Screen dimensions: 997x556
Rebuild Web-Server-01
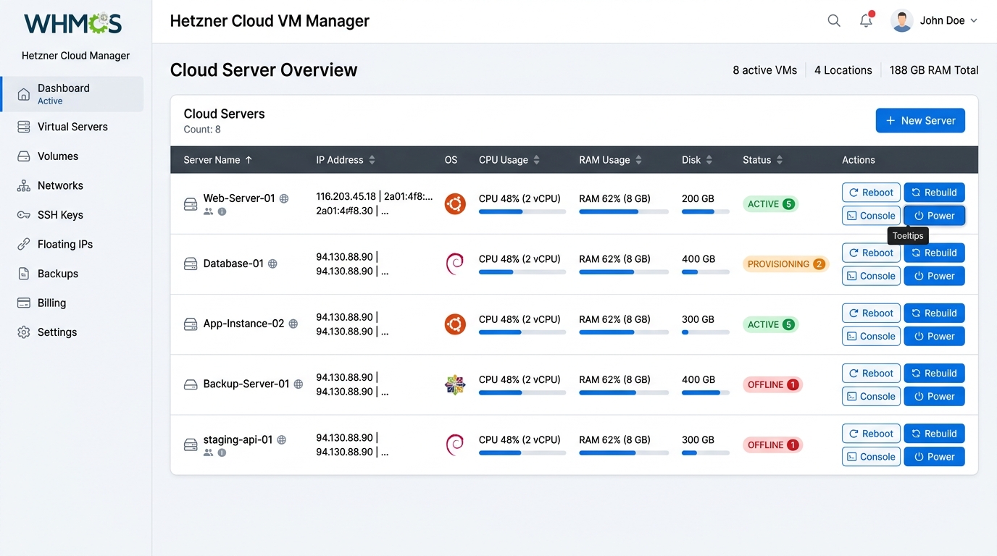(x=934, y=193)
